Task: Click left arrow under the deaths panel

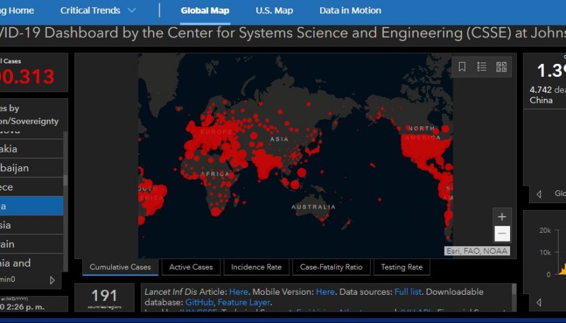Action: [538, 194]
